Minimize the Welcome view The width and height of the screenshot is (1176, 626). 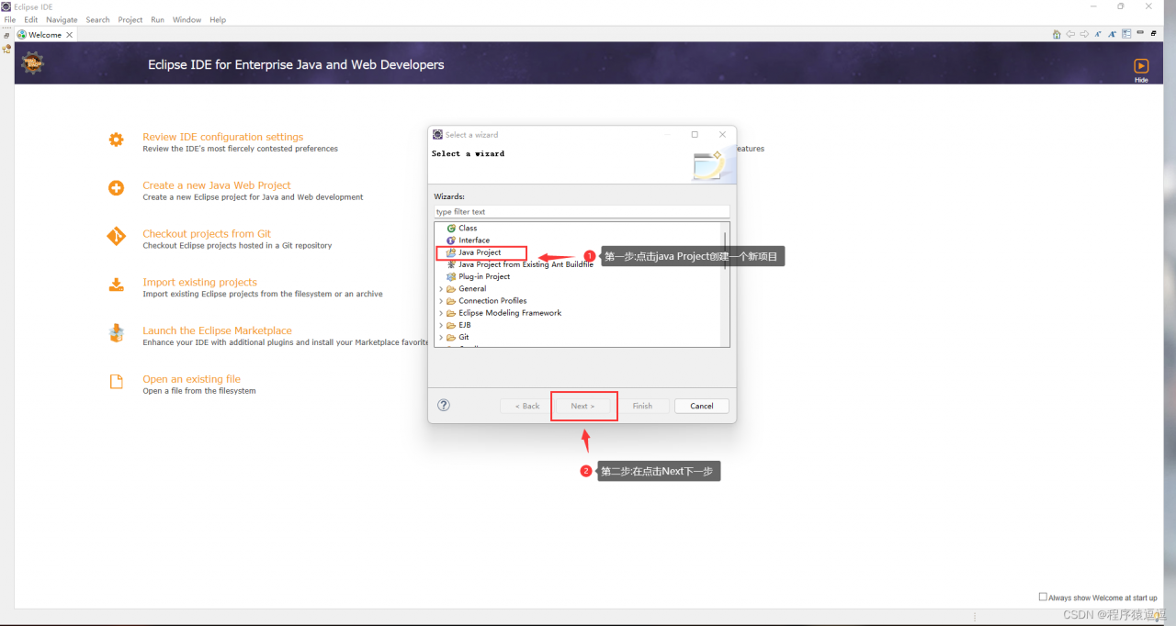[1140, 32]
